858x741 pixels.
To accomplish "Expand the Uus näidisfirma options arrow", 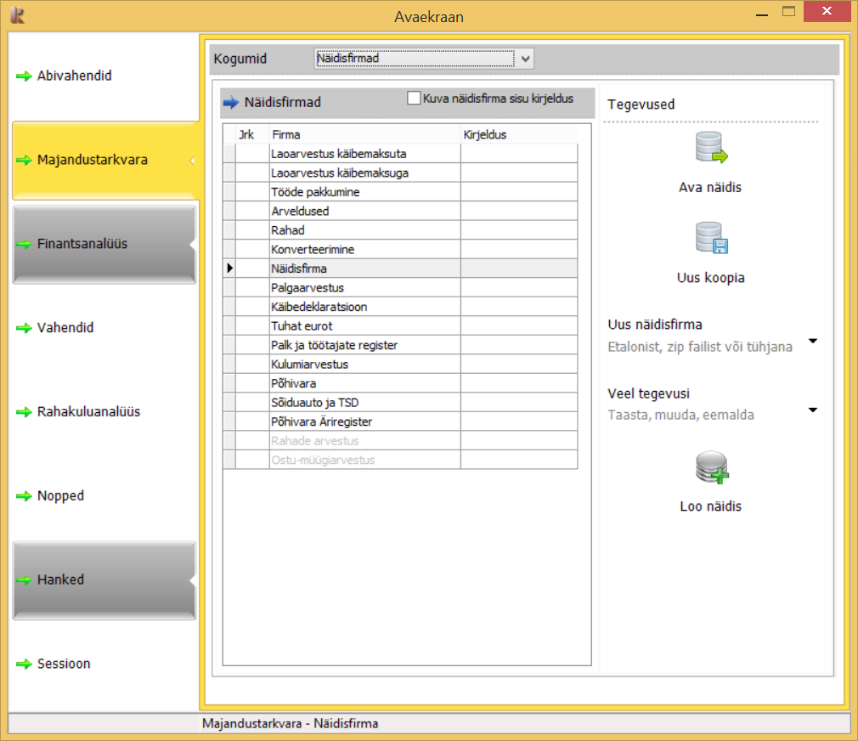I will [x=813, y=341].
